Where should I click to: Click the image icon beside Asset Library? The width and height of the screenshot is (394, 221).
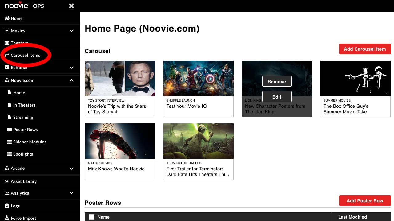tap(7, 181)
